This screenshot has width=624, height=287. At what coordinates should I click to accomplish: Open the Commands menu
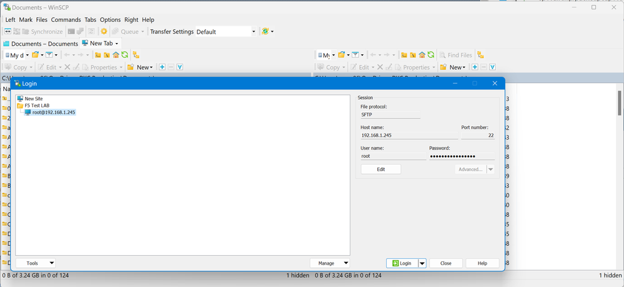tap(66, 19)
